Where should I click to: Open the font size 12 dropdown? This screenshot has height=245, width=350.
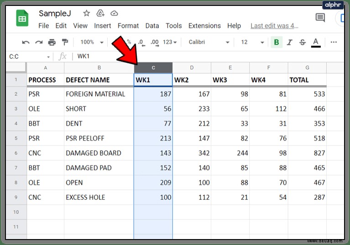(x=252, y=42)
